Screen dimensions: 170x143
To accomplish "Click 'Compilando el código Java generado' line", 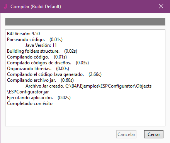I will (54, 74).
